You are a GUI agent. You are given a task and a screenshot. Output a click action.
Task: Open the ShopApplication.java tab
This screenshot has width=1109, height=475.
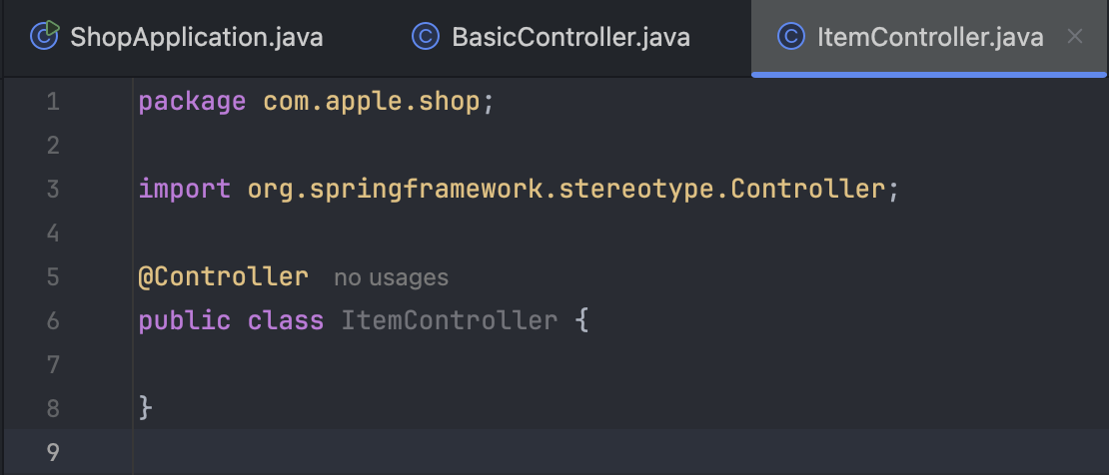[177, 36]
